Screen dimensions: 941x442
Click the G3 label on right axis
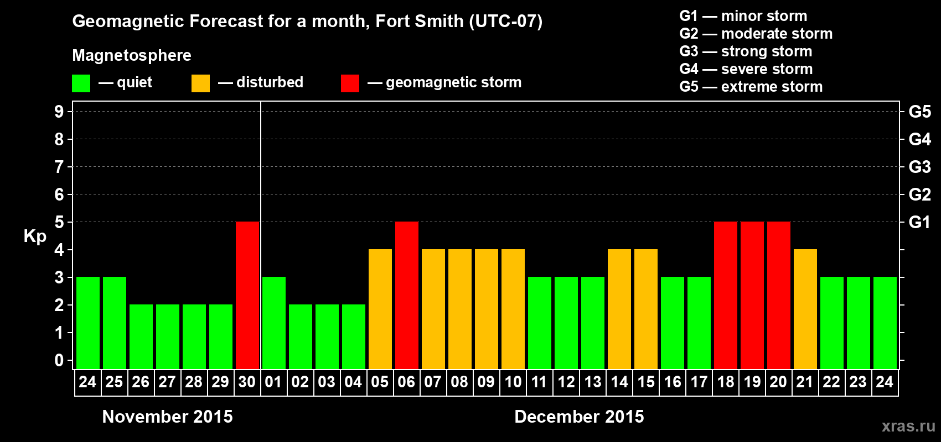pos(919,167)
